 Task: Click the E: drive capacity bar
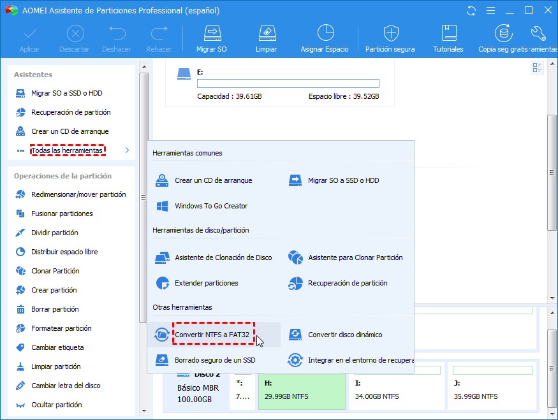tap(288, 83)
